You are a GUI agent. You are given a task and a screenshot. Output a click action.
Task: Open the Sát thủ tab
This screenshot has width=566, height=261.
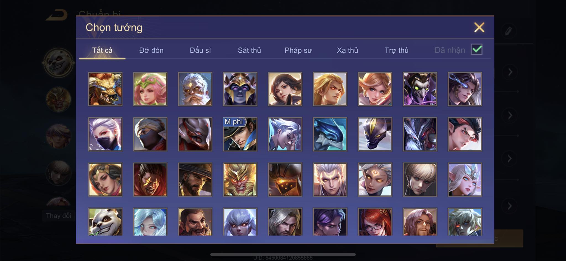pos(249,50)
